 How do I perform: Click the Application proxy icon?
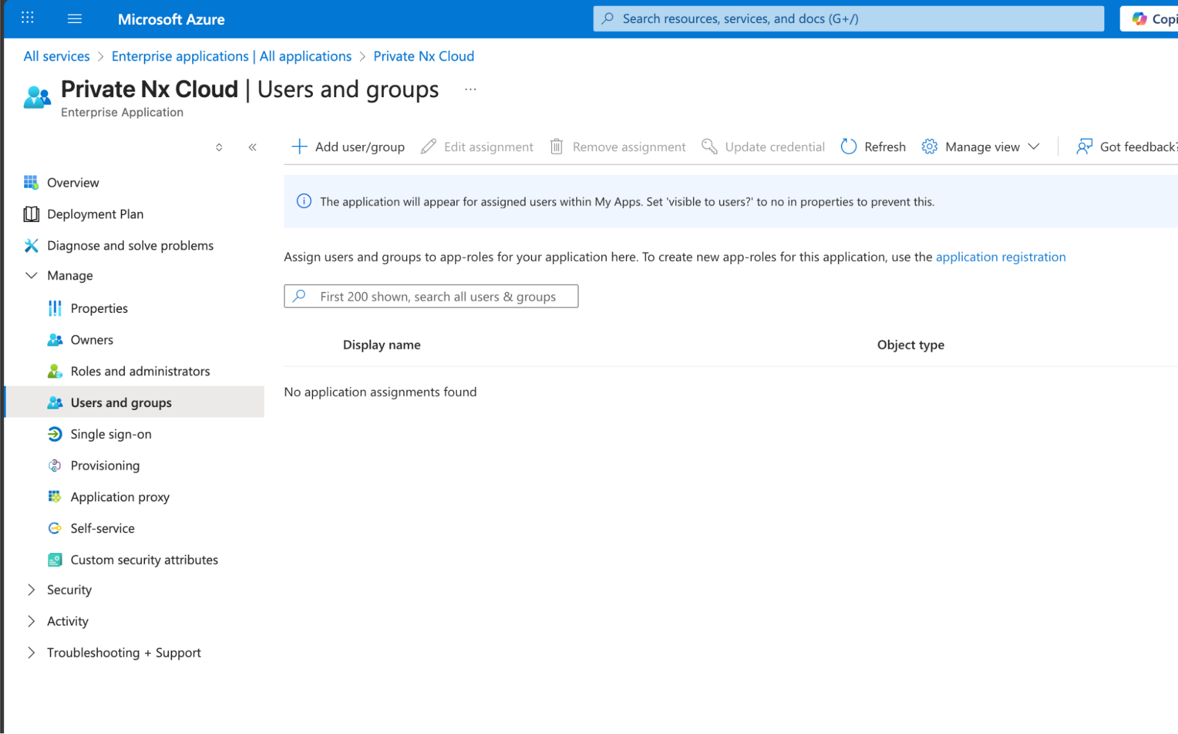(x=55, y=497)
